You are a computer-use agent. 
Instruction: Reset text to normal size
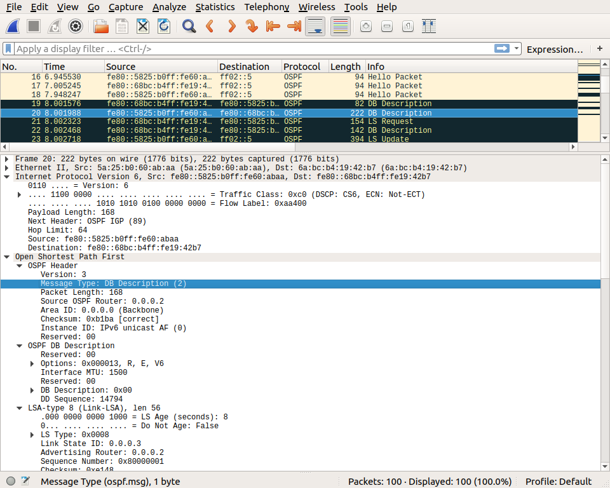(408, 27)
